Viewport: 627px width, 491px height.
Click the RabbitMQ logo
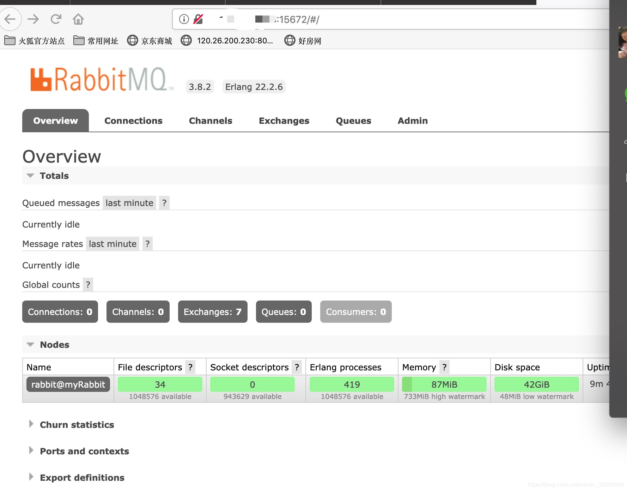coord(102,79)
